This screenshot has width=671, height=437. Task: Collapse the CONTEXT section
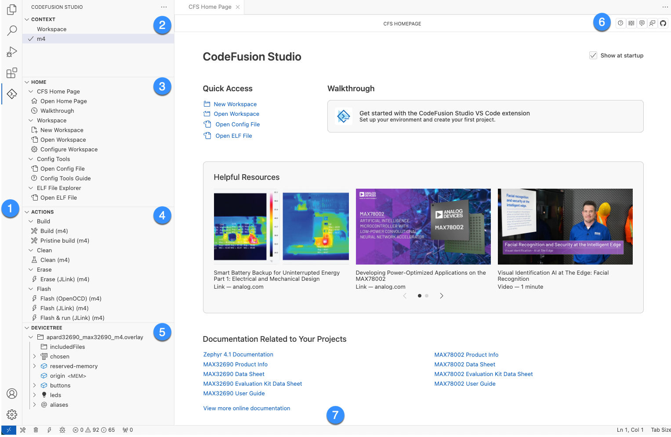[27, 19]
